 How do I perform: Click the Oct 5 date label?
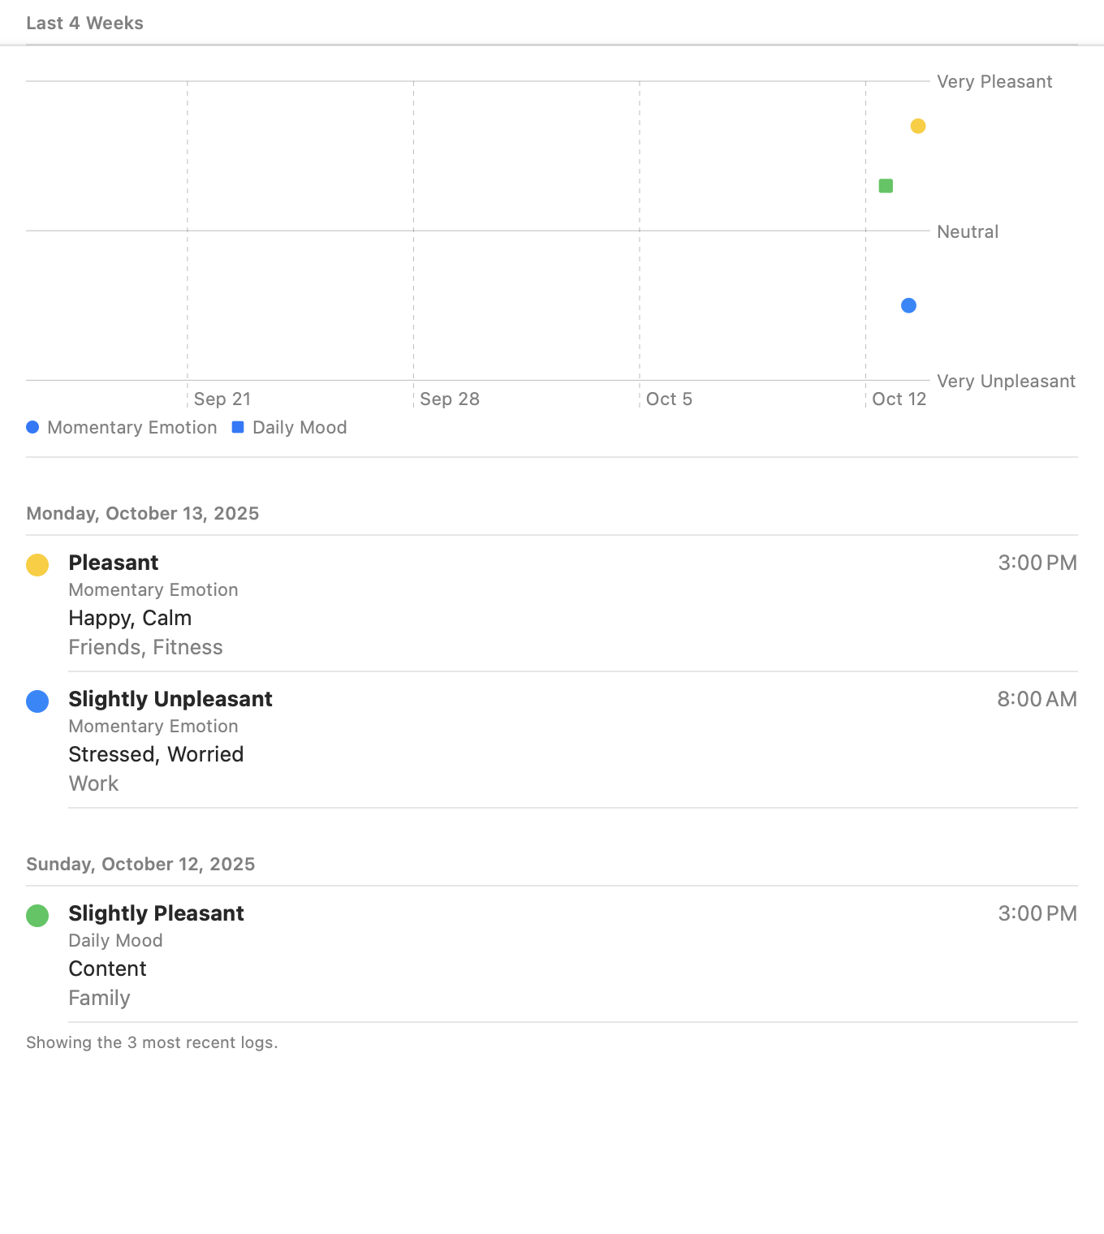click(x=669, y=399)
